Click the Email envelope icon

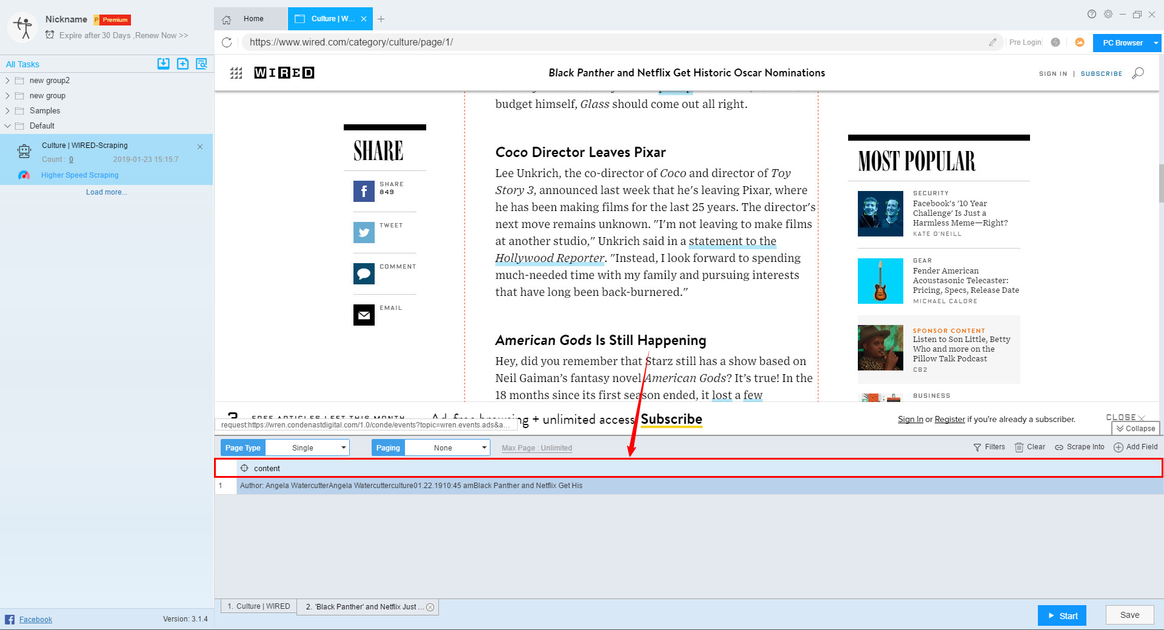[x=364, y=315]
